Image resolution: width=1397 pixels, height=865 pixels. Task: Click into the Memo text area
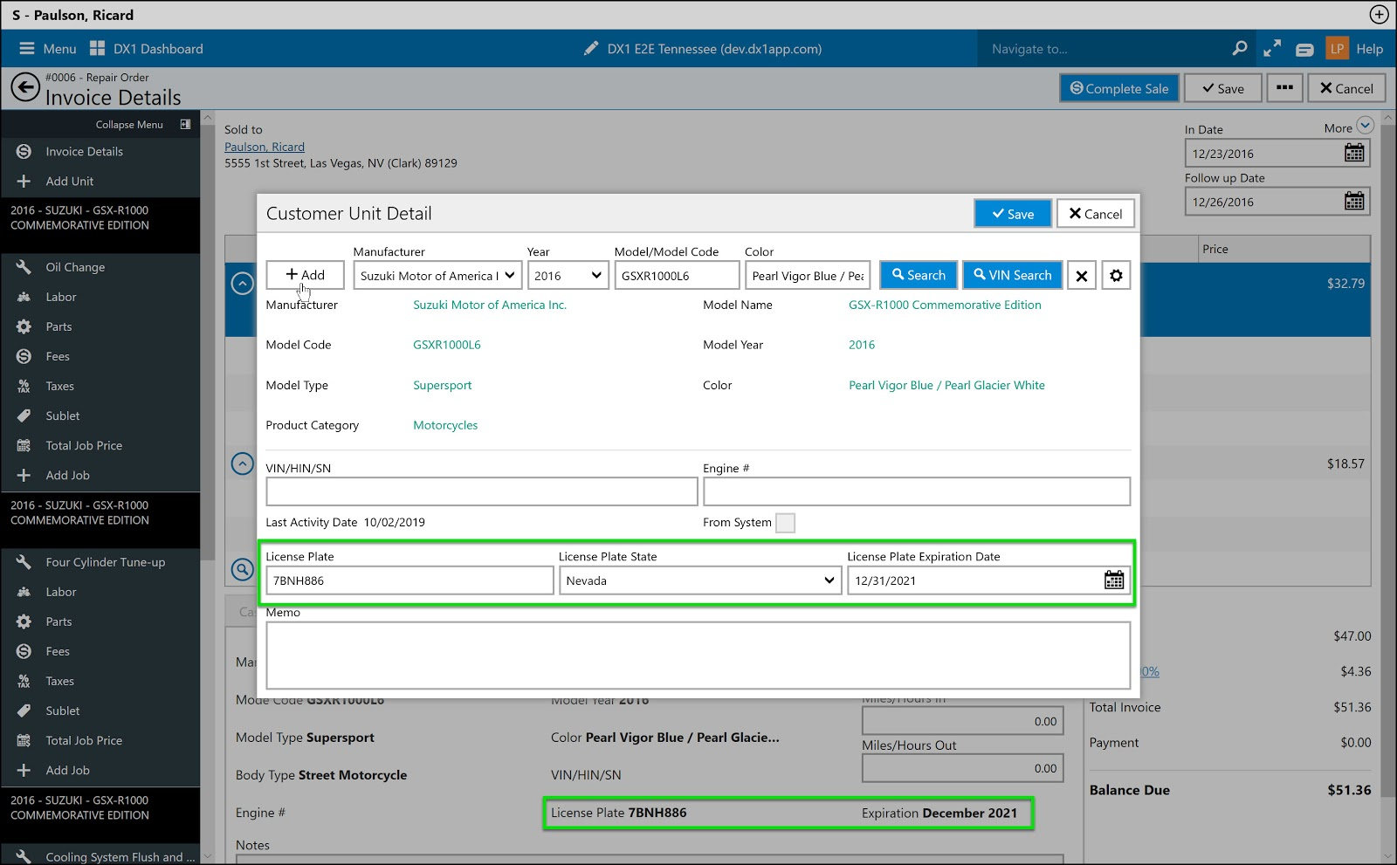tap(698, 656)
